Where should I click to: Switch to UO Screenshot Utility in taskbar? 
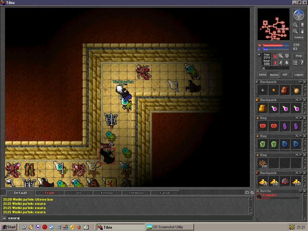click(170, 227)
